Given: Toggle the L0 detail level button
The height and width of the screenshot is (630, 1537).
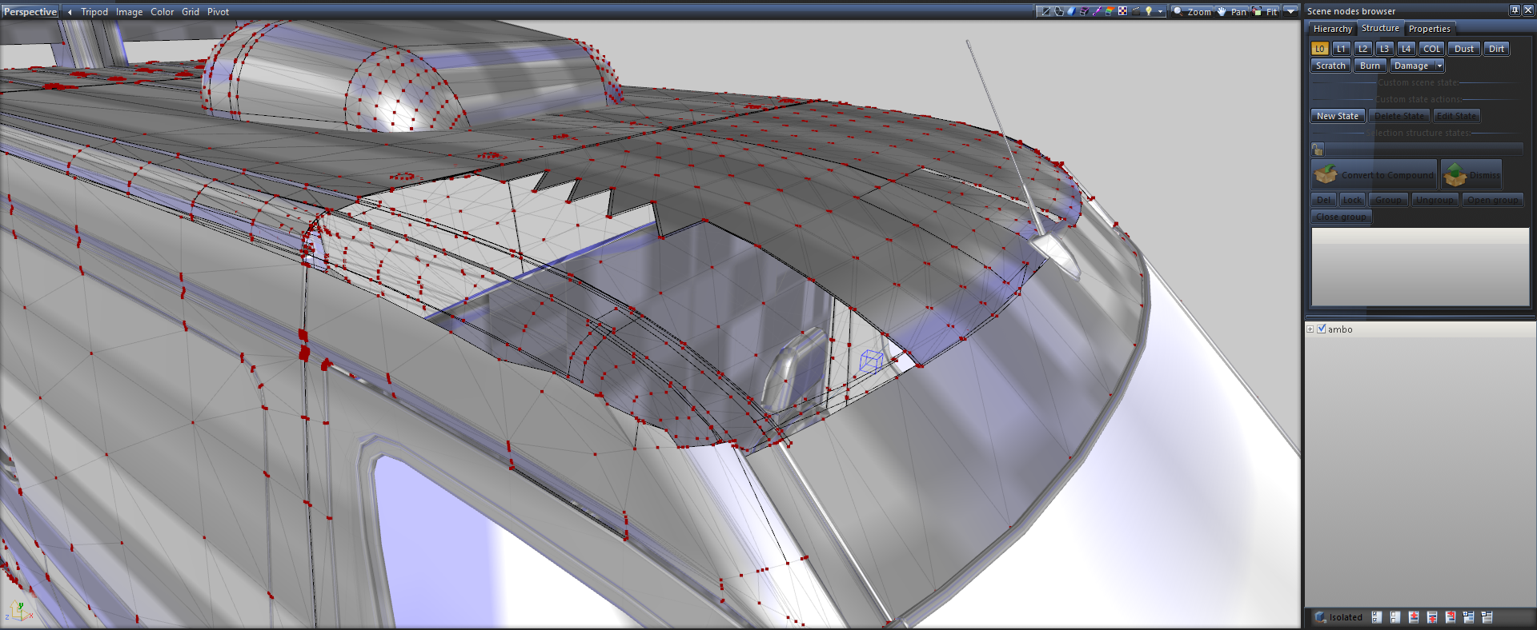Looking at the screenshot, I should [1319, 49].
